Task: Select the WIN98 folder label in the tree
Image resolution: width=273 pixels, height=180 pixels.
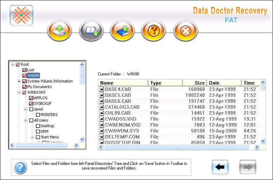Action: [x=33, y=75]
